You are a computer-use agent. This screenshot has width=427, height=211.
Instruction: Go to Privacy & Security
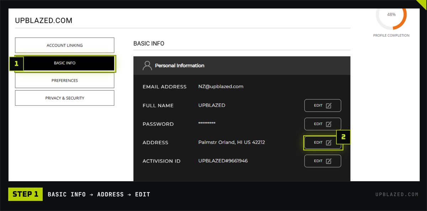click(x=64, y=98)
